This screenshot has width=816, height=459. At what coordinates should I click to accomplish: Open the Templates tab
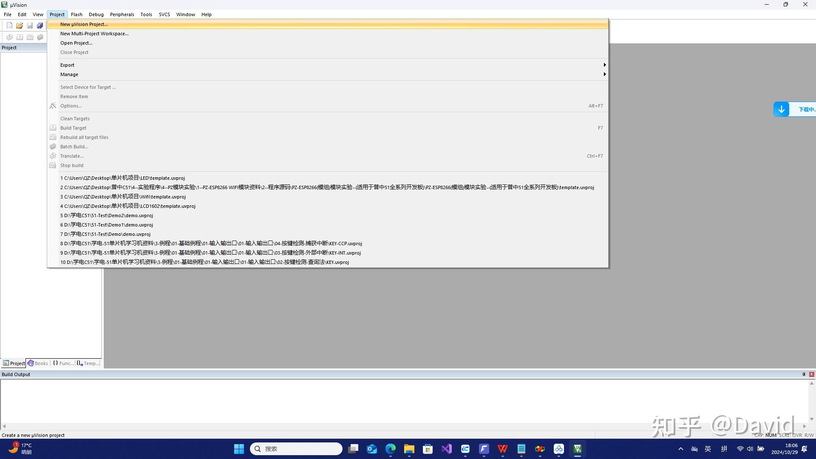coord(88,363)
